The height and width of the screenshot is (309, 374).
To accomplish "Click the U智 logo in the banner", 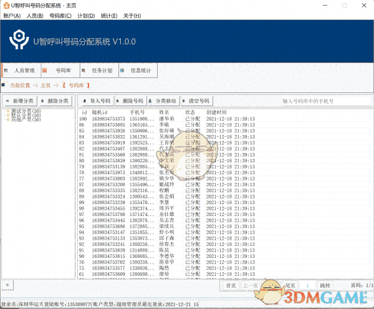I will tap(19, 40).
